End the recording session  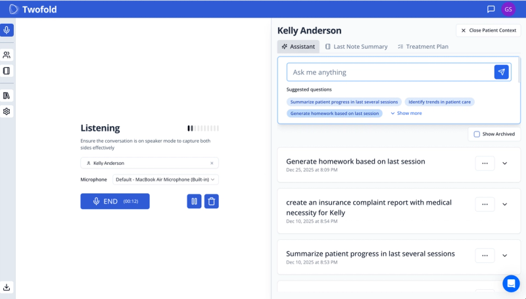click(115, 201)
